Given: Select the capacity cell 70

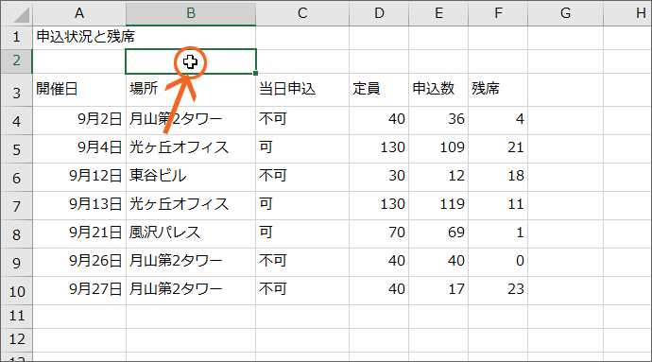Looking at the screenshot, I should [379, 233].
